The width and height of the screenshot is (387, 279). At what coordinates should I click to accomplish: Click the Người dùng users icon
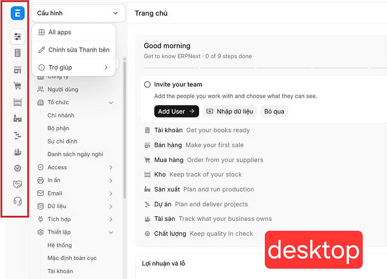[x=40, y=89]
